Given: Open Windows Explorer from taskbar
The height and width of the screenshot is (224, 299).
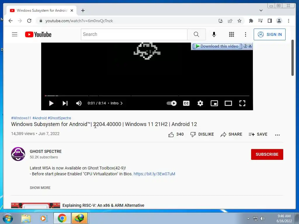Looking at the screenshot, I should click(26, 218).
